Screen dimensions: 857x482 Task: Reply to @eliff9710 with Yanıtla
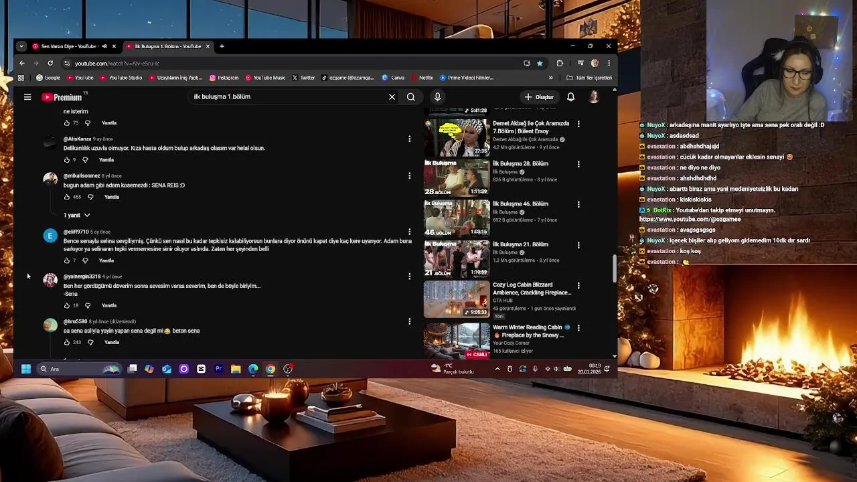coord(106,260)
